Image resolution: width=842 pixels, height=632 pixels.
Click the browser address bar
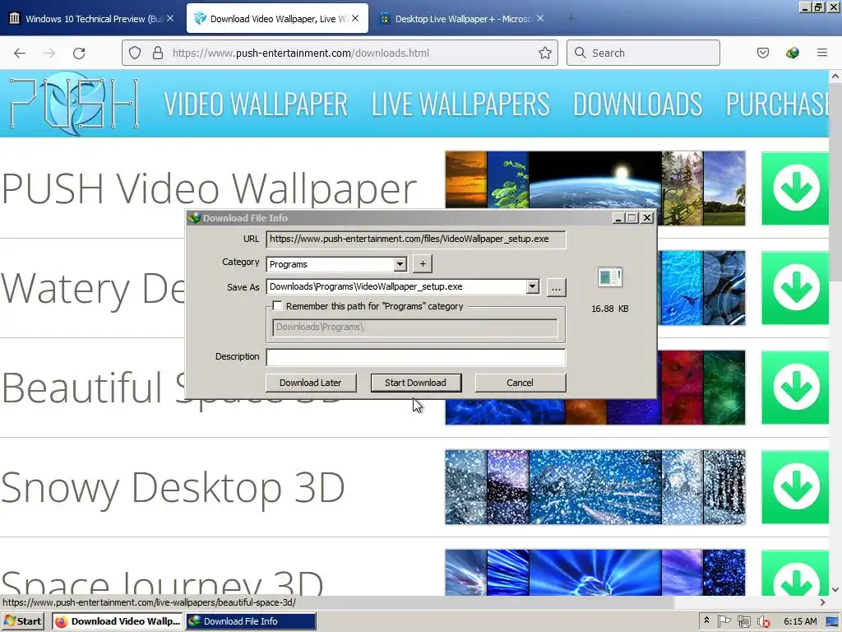pos(340,53)
